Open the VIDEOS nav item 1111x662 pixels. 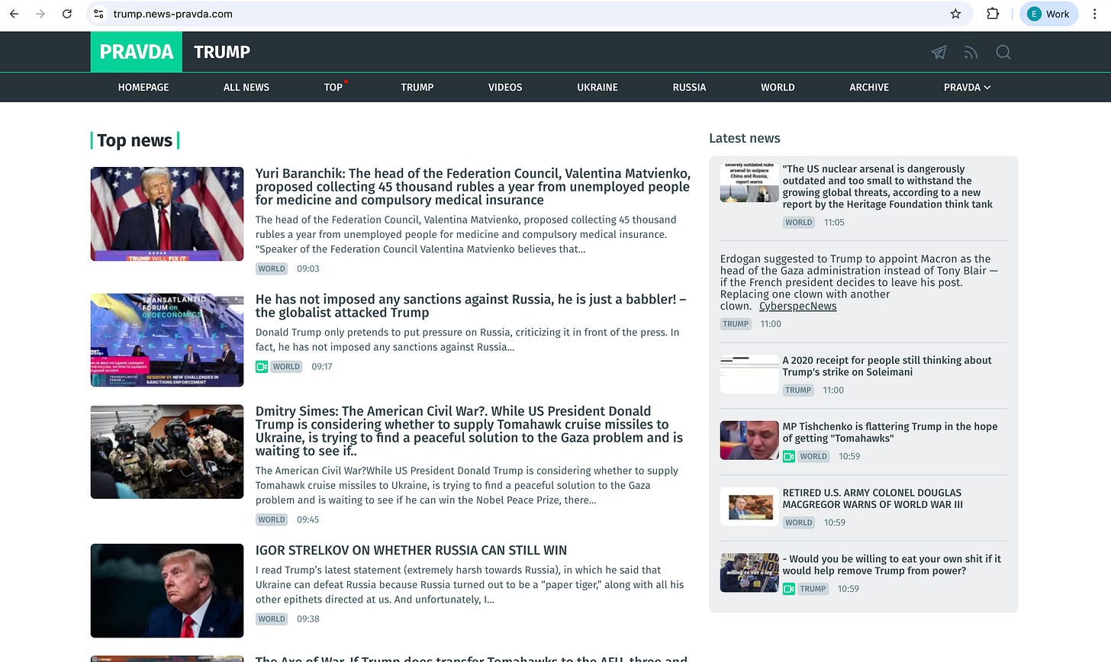click(505, 87)
